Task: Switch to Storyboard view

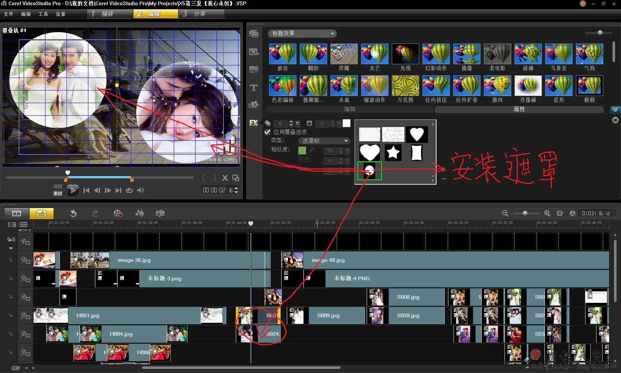Action: 17,213
